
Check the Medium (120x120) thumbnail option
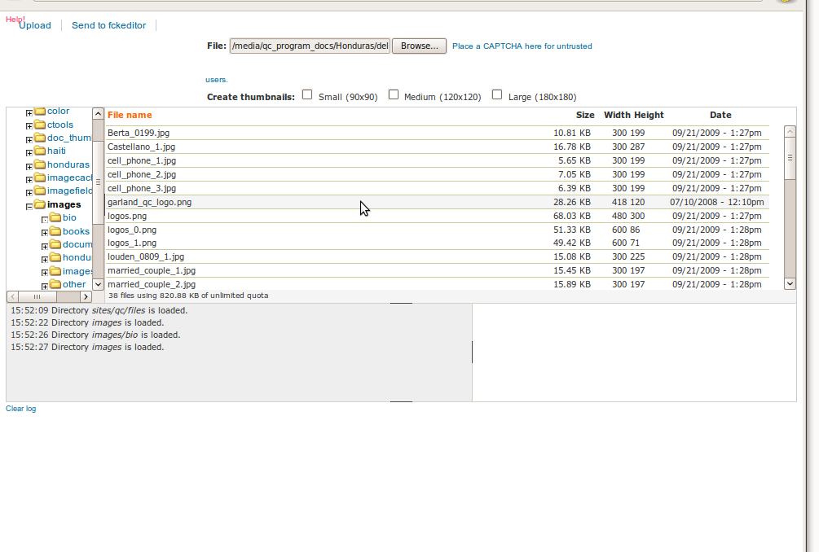(x=394, y=94)
